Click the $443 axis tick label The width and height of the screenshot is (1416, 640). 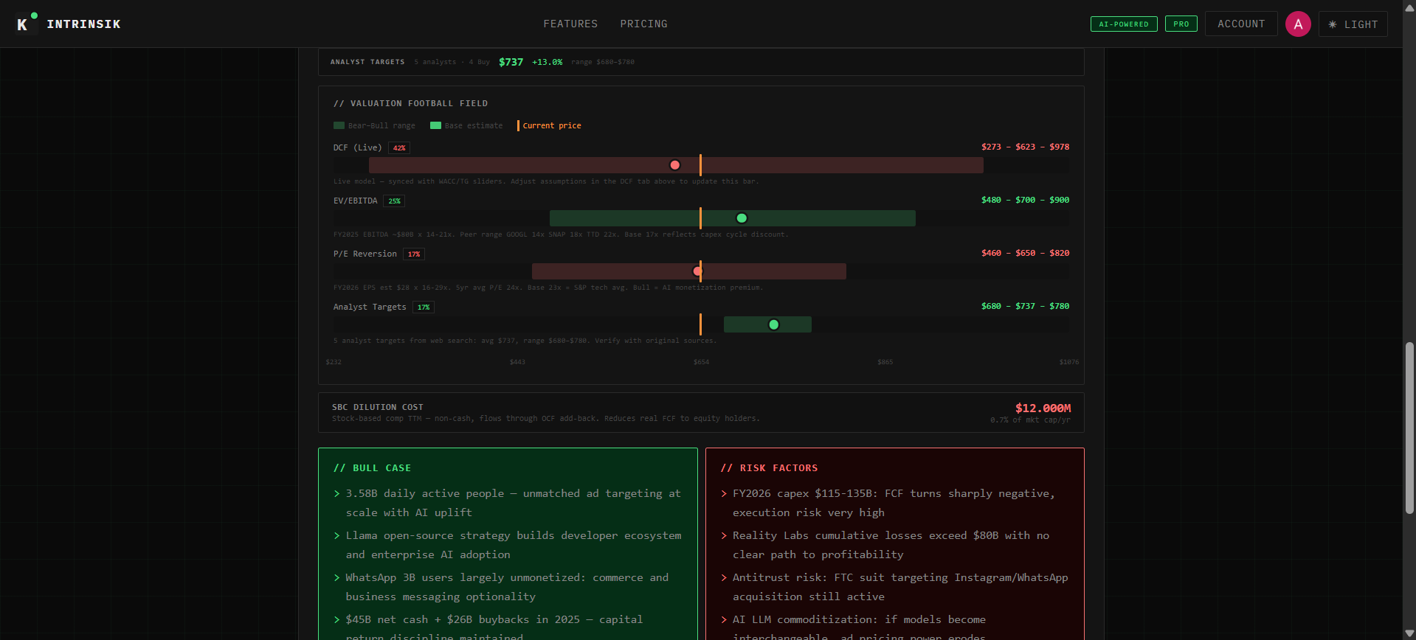(517, 362)
